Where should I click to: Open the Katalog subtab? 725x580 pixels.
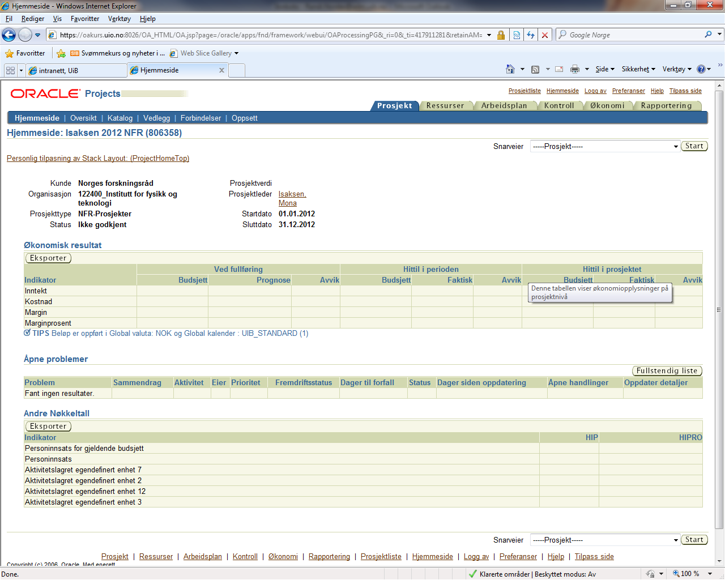pyautogui.click(x=120, y=118)
